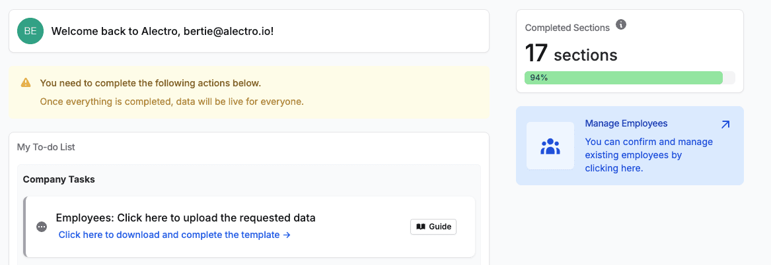
Task: Click the Completed Sections label
Action: pos(567,28)
